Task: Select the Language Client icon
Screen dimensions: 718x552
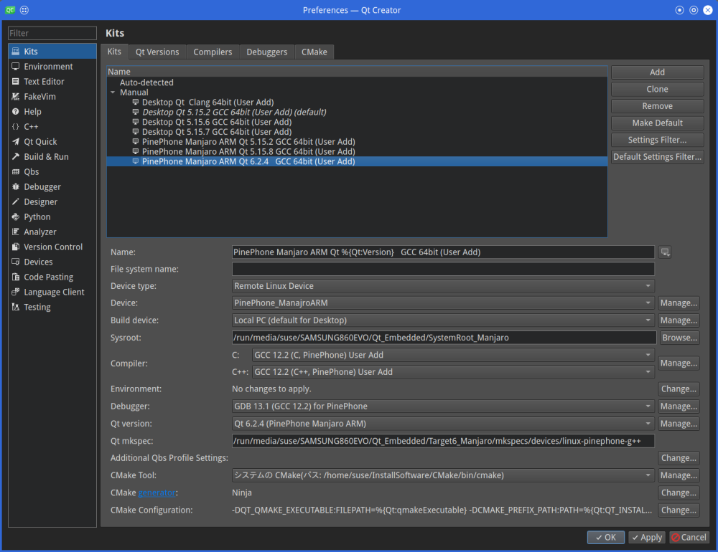Action: (16, 292)
